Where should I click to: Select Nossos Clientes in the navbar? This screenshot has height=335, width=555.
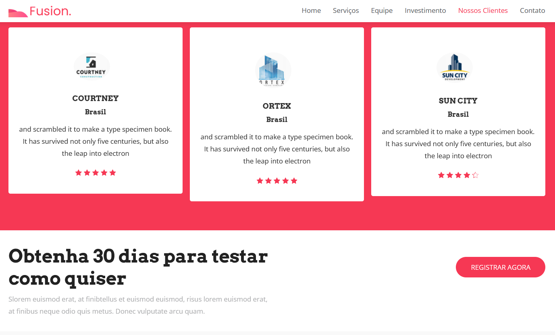pyautogui.click(x=483, y=10)
